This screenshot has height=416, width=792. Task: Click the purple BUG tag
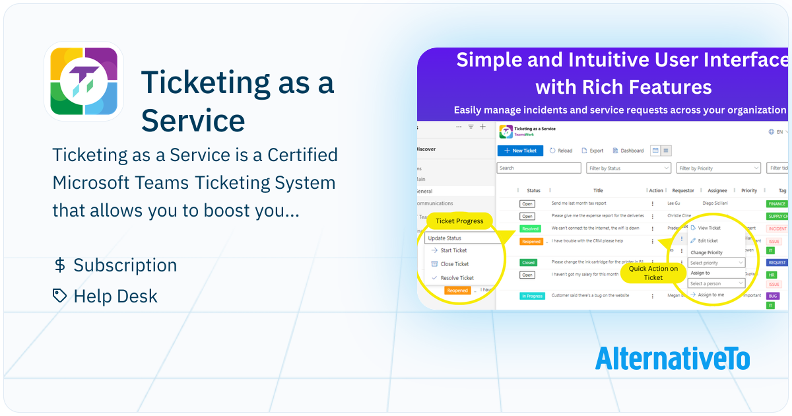pos(773,296)
